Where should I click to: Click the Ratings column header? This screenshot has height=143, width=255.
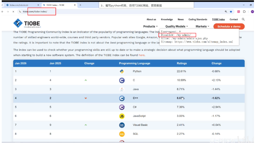tap(182, 63)
